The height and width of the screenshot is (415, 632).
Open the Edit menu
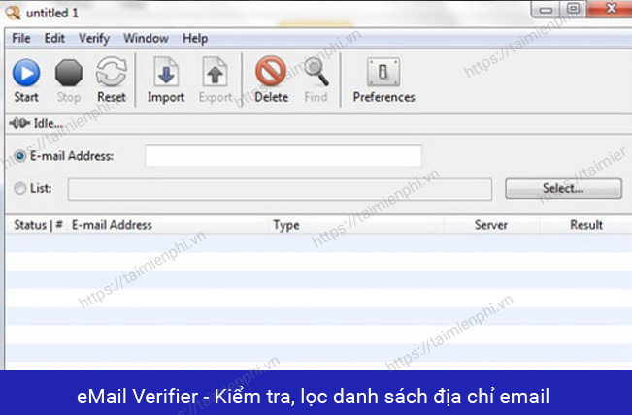point(54,38)
